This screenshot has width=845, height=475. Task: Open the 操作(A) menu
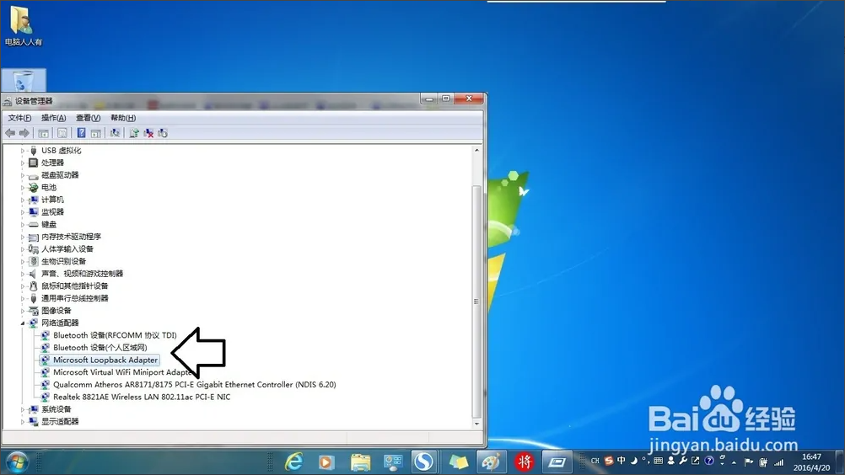tap(53, 118)
